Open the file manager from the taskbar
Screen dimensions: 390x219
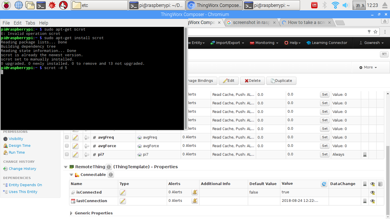point(30,5)
